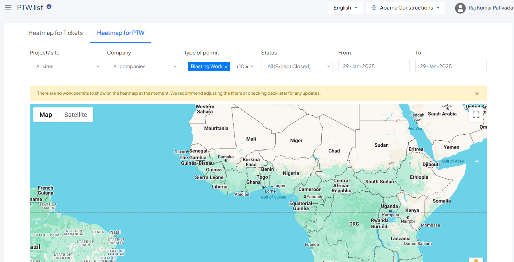514x262 pixels.
Task: Expand the Status filter dropdown
Action: pyautogui.click(x=297, y=66)
